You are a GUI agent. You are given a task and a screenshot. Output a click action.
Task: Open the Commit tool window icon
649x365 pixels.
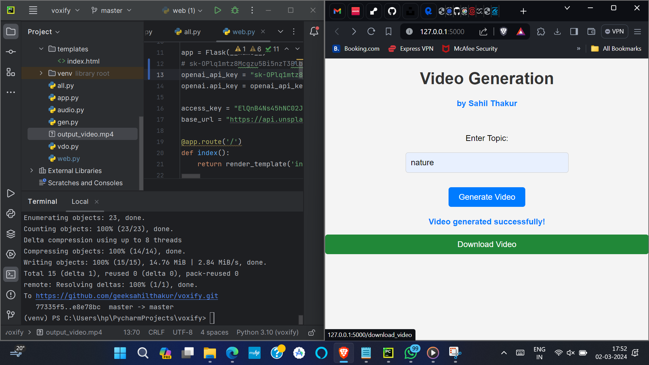[11, 52]
